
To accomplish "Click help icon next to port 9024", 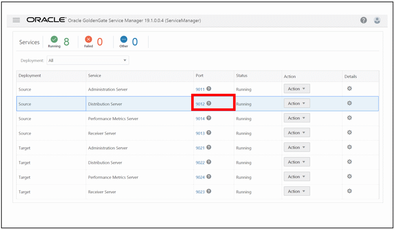I will pos(209,177).
